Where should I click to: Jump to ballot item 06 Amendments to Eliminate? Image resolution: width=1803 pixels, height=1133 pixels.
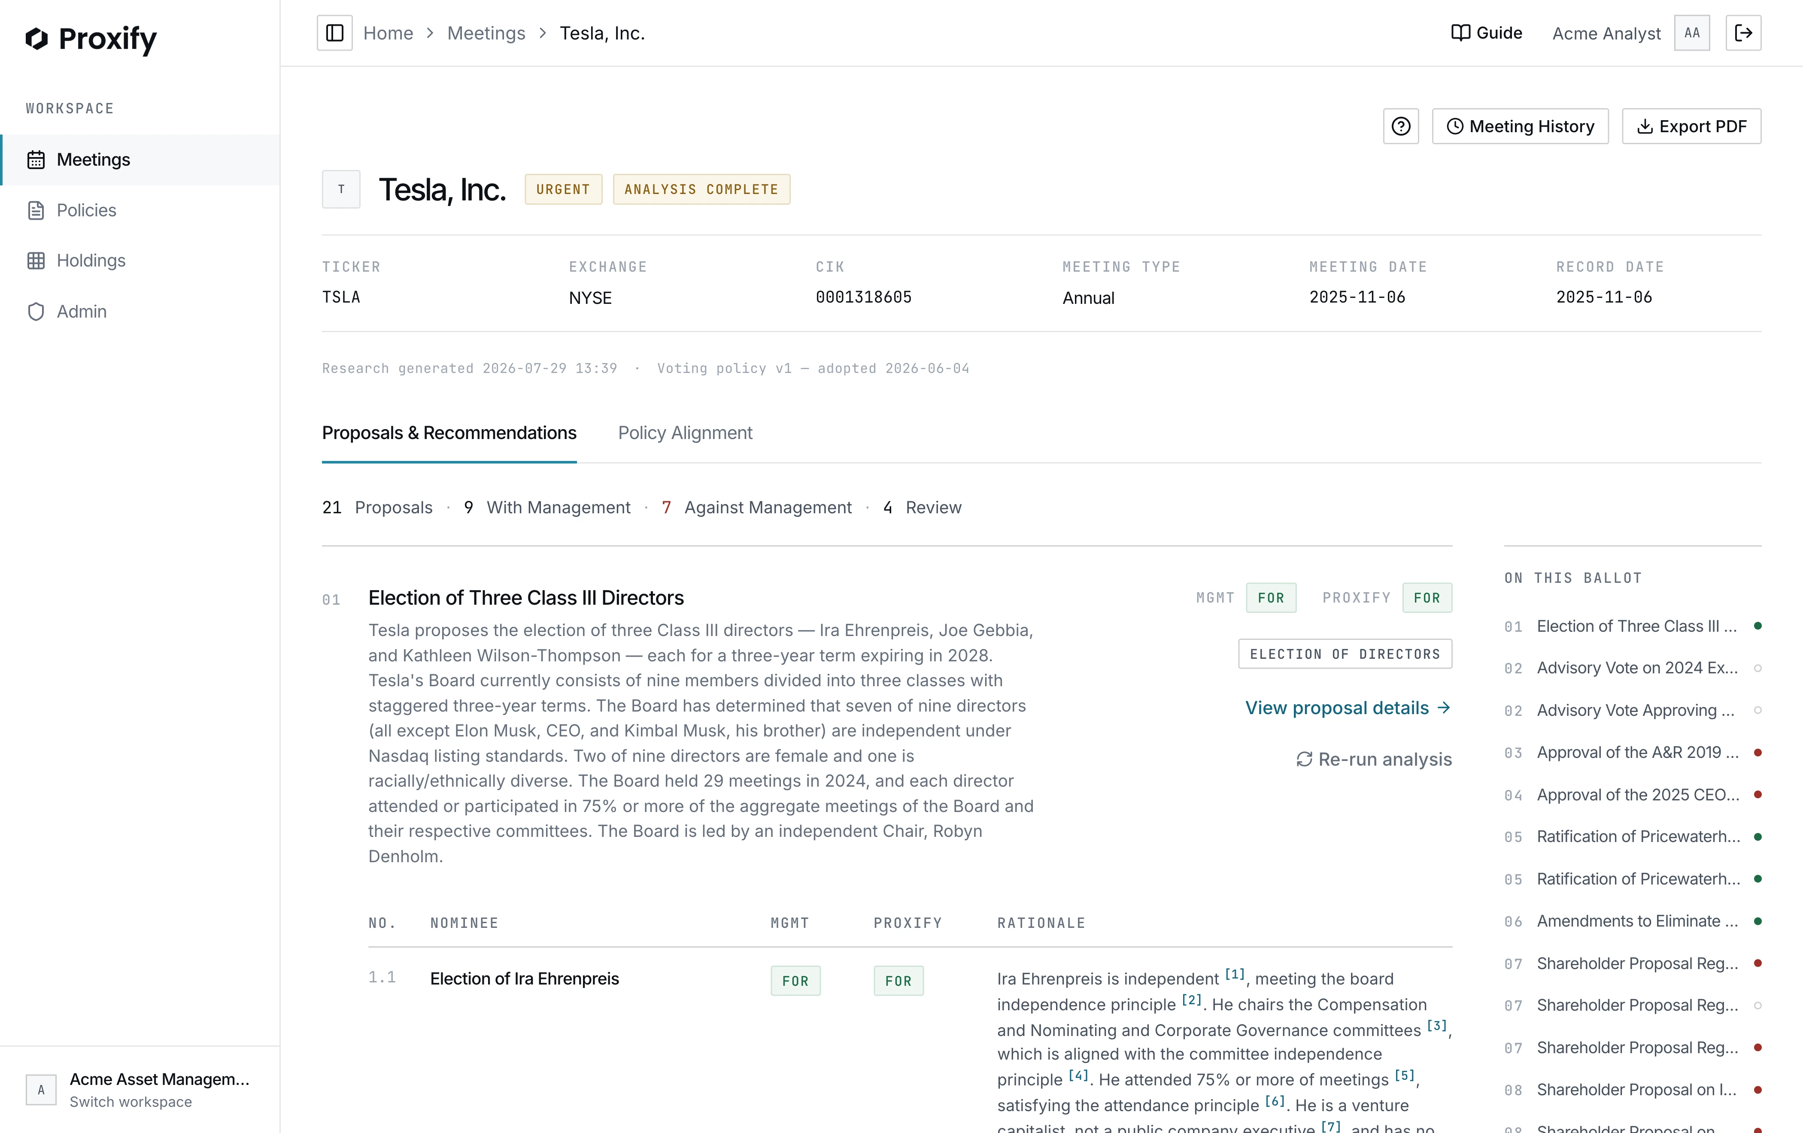[1632, 921]
